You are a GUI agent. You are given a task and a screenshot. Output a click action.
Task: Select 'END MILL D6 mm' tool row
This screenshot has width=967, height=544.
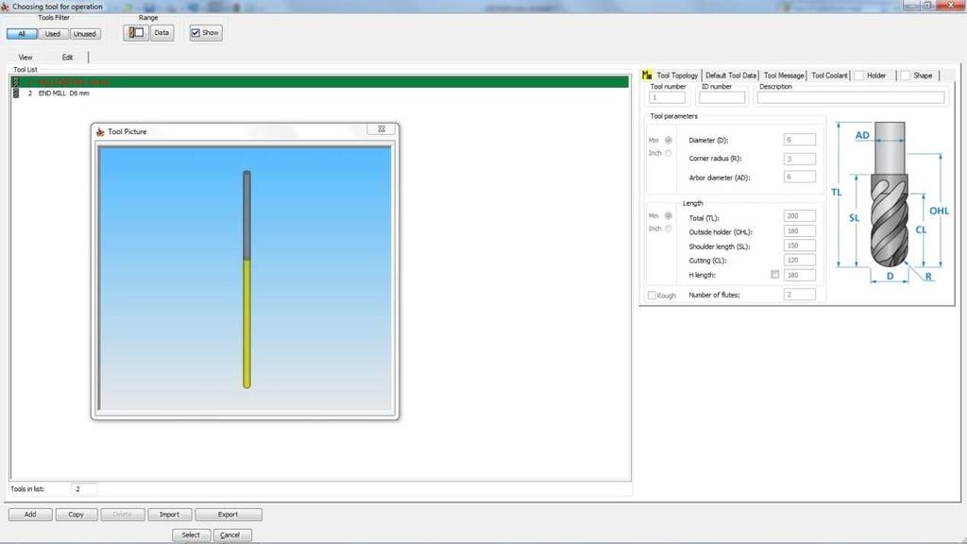click(x=320, y=93)
